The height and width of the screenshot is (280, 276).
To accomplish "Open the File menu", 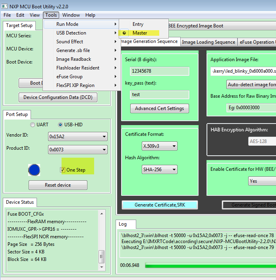I will [x=7, y=15].
